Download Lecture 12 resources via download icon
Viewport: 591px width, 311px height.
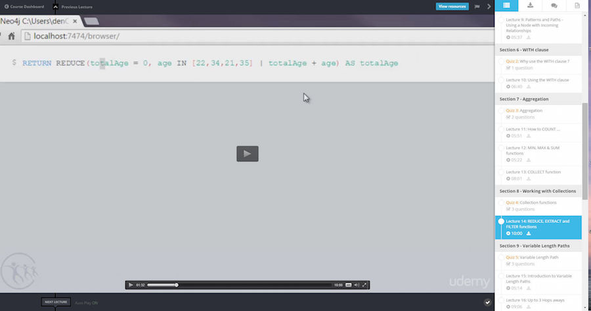tap(529, 160)
